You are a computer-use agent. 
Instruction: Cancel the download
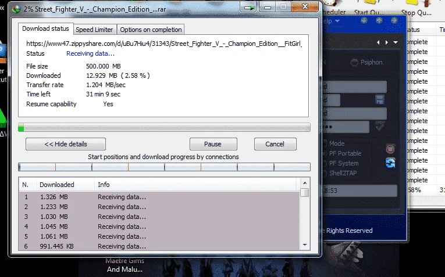pyautogui.click(x=275, y=144)
